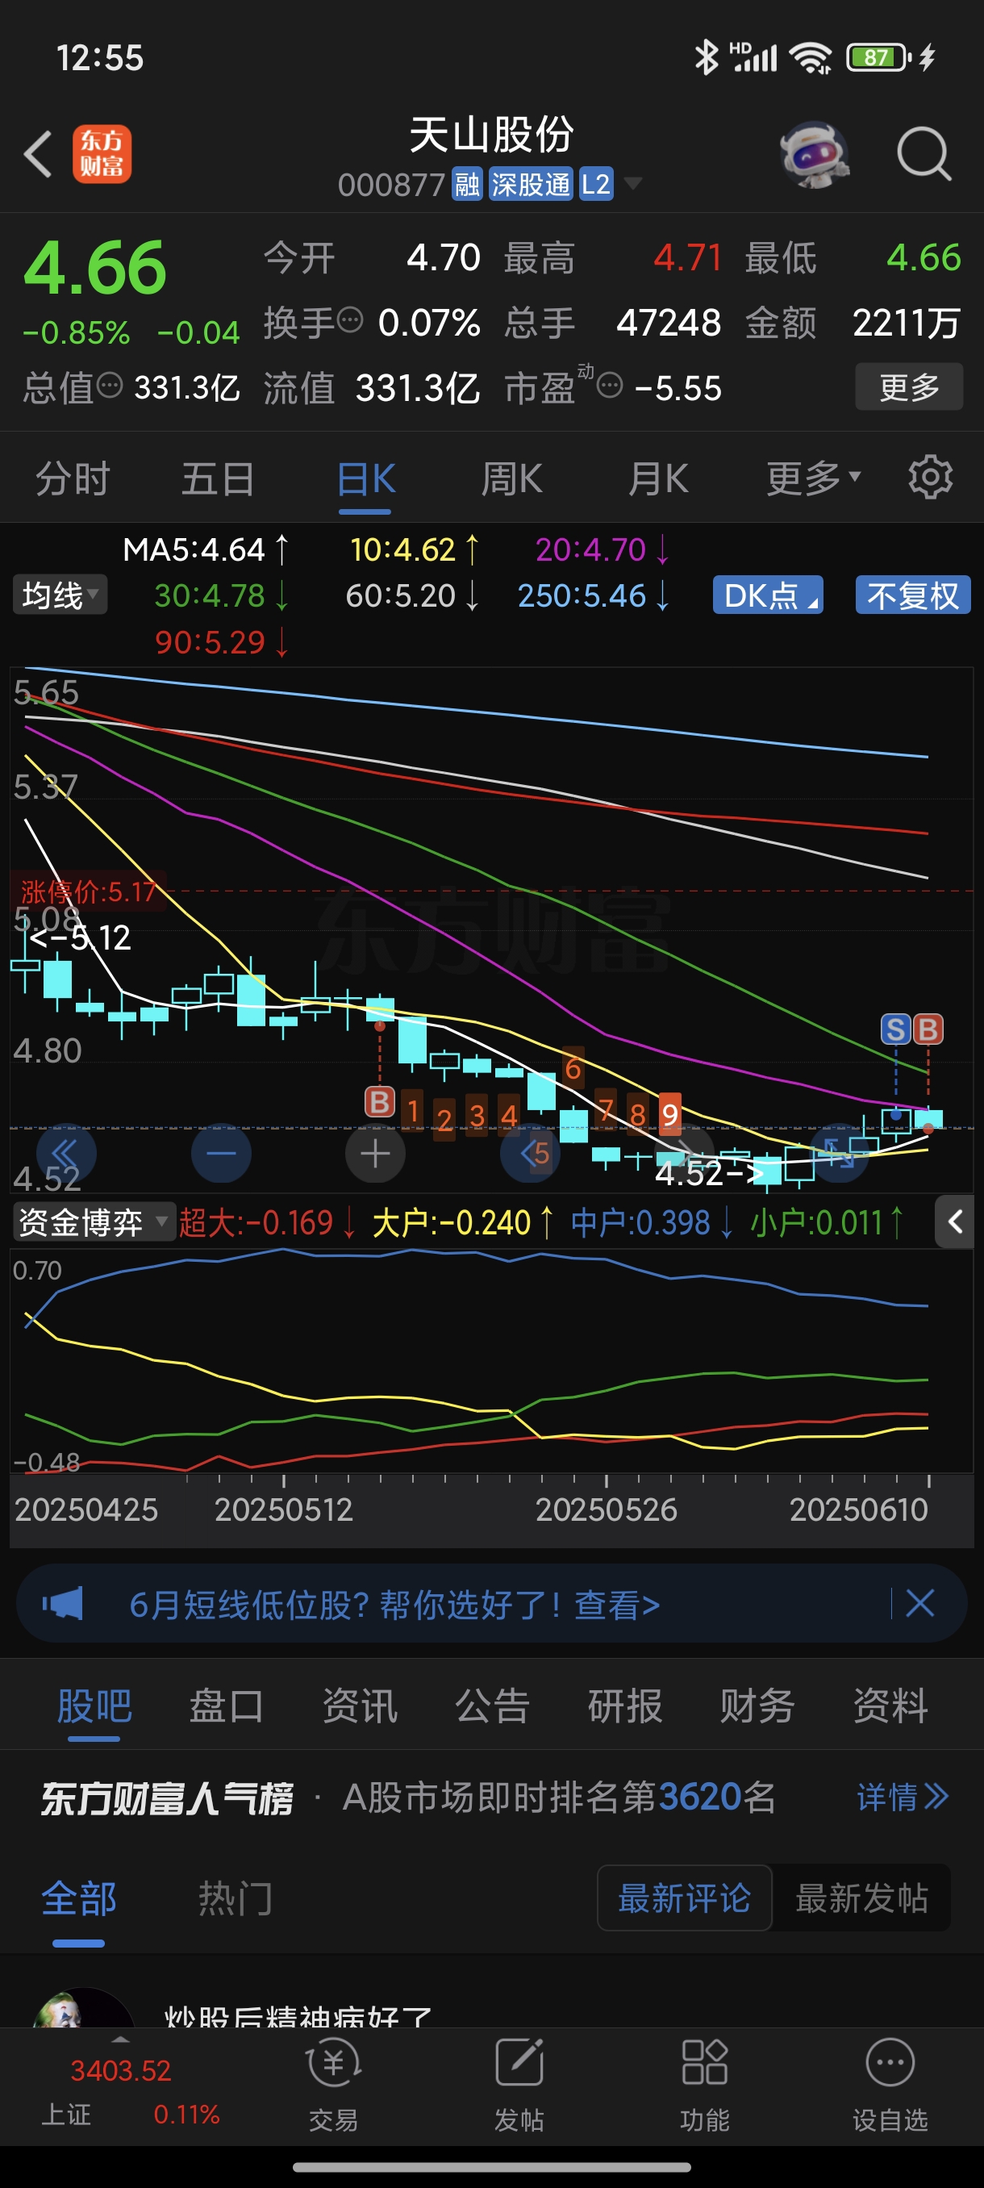Switch to 周K chart tab
This screenshot has width=984, height=2188.
512,478
